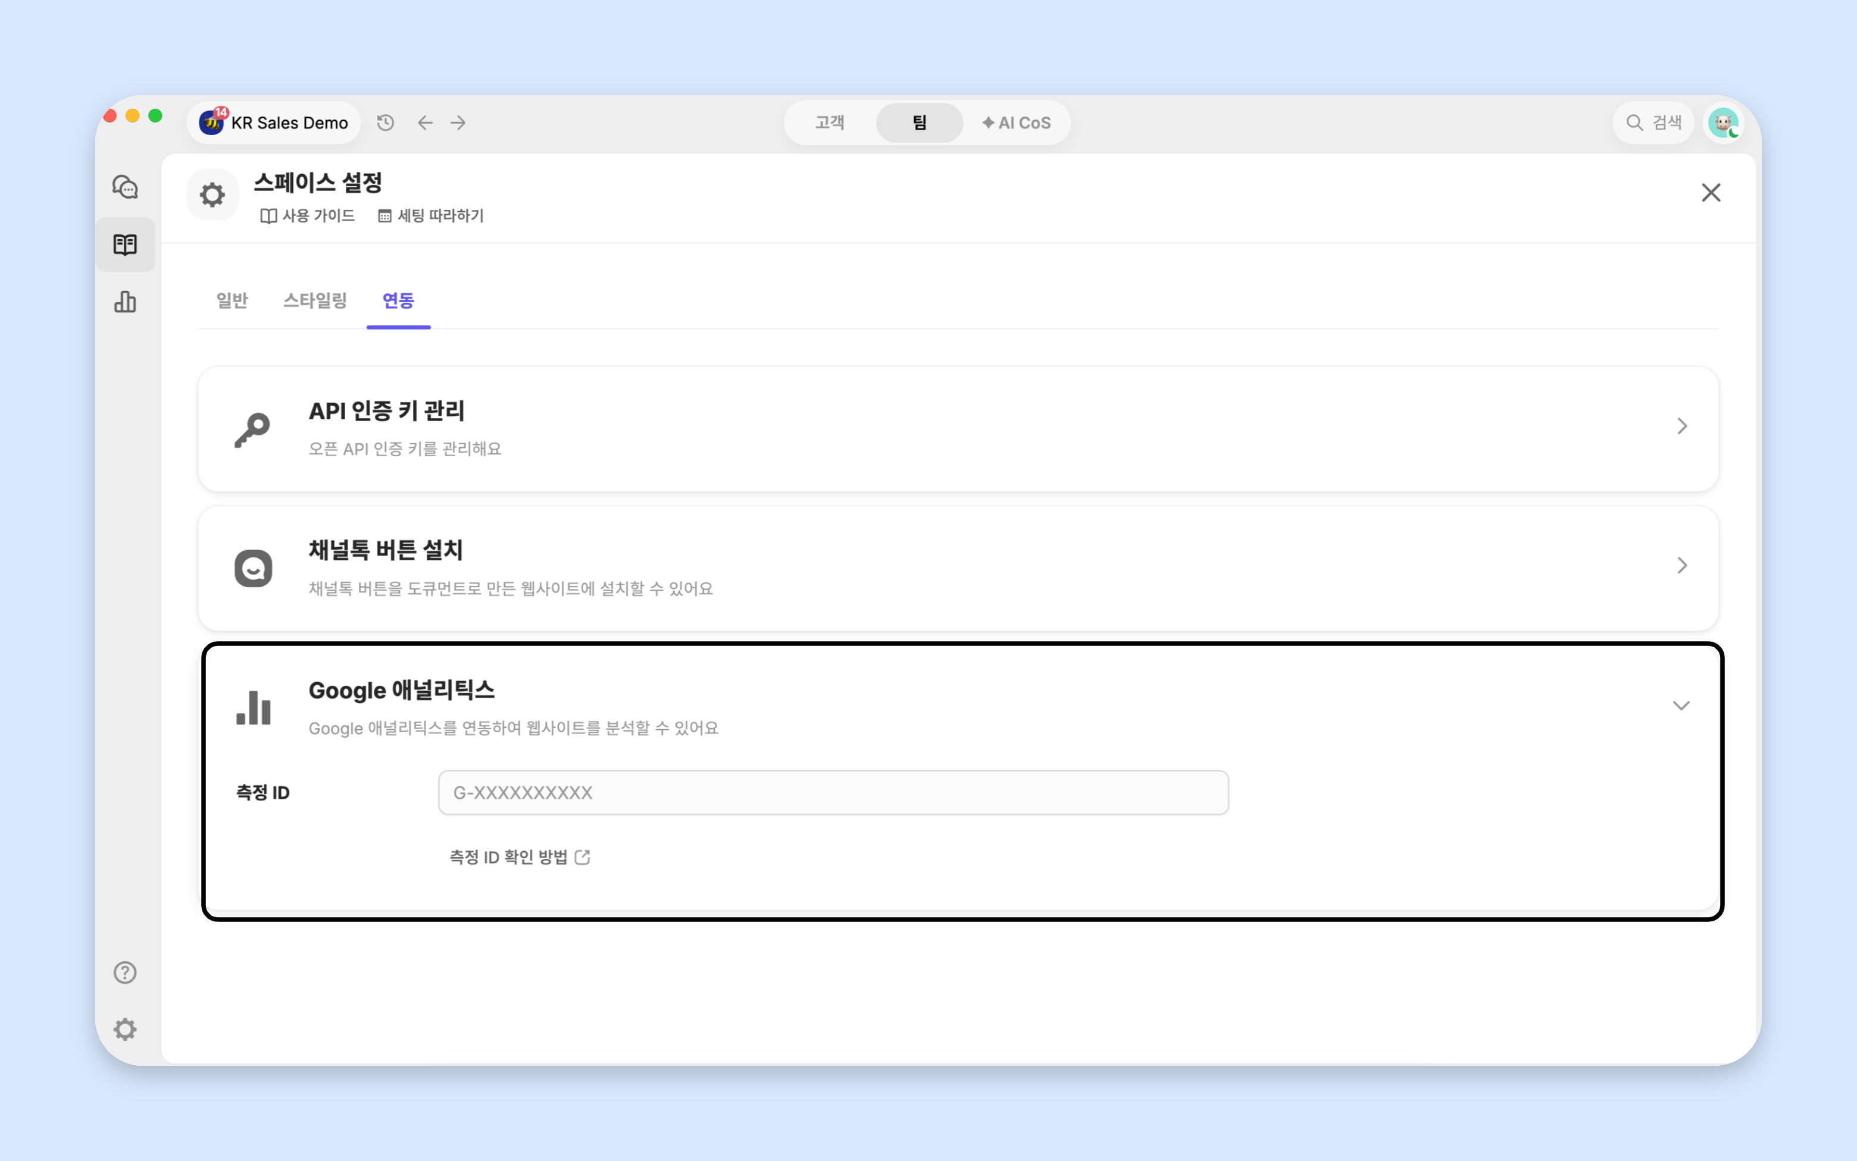Switch to the 일반 tab

[x=232, y=300]
